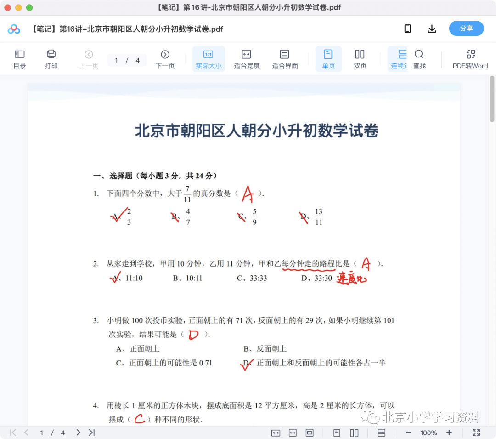
Task: Go to previous page in bottom bar
Action: pos(26,433)
